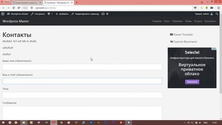Open Photoshop from the taskbar
The width and height of the screenshot is (222, 125).
point(106,123)
